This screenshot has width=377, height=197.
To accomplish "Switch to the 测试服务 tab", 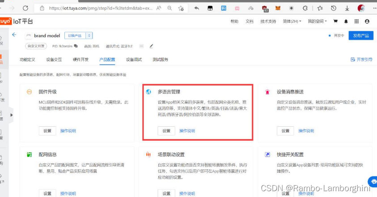I will 161,60.
